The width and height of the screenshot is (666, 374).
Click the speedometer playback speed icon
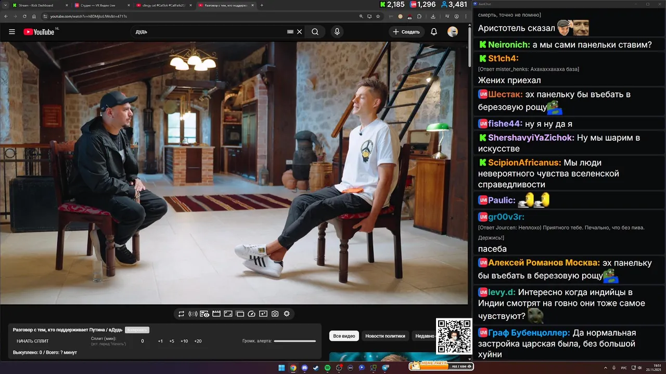point(251,314)
